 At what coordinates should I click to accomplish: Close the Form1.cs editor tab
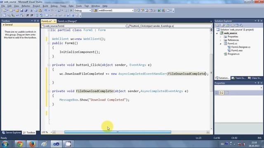click(x=54, y=21)
